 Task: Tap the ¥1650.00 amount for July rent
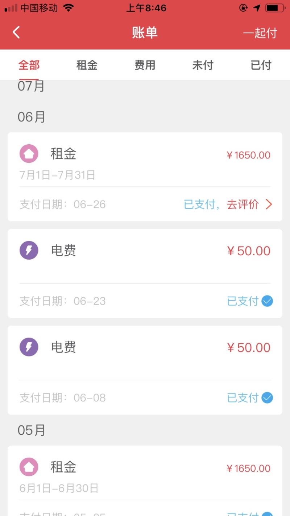pyautogui.click(x=249, y=155)
